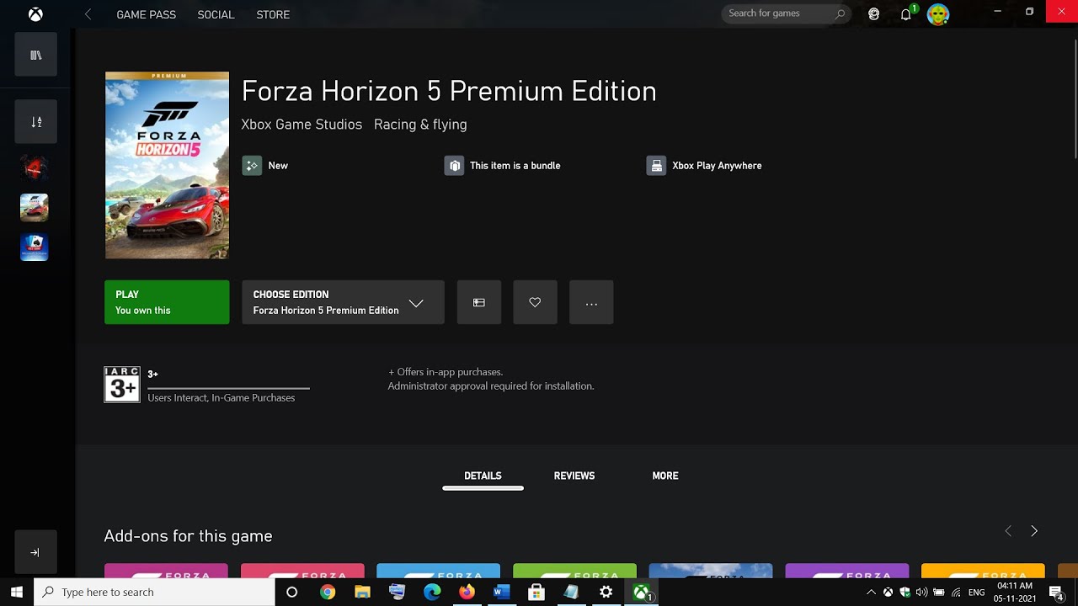Open Microsoft Store from taskbar
Screen dimensions: 1078x606
(x=536, y=593)
